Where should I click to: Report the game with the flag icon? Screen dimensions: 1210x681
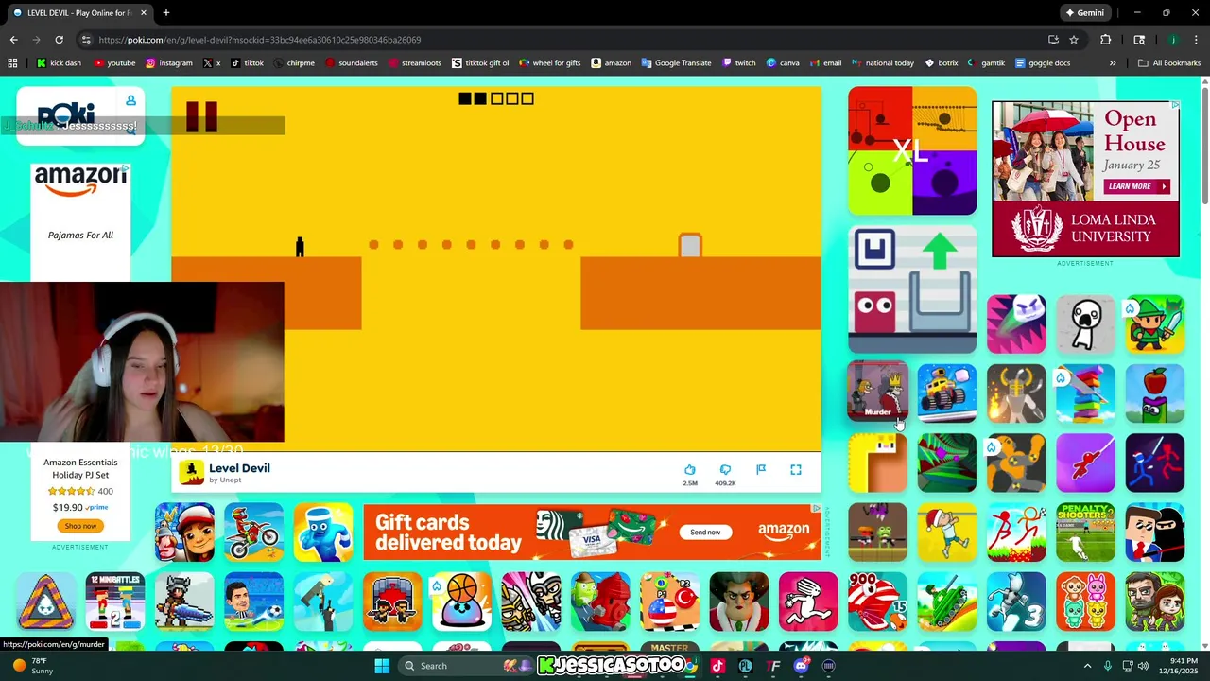click(x=761, y=469)
